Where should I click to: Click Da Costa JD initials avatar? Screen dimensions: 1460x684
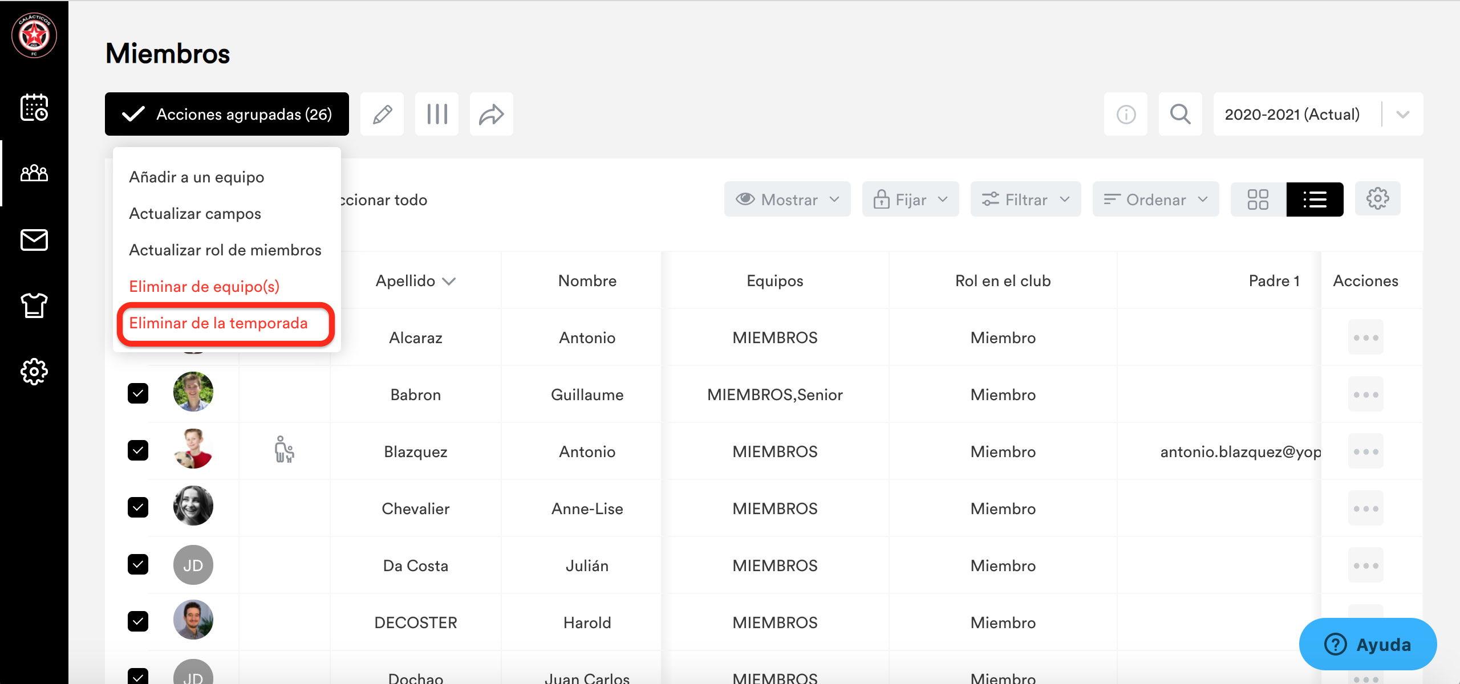193,565
